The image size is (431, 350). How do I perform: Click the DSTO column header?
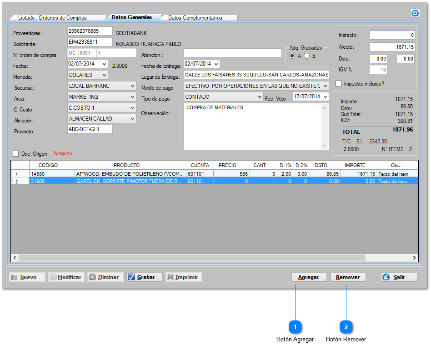[325, 165]
